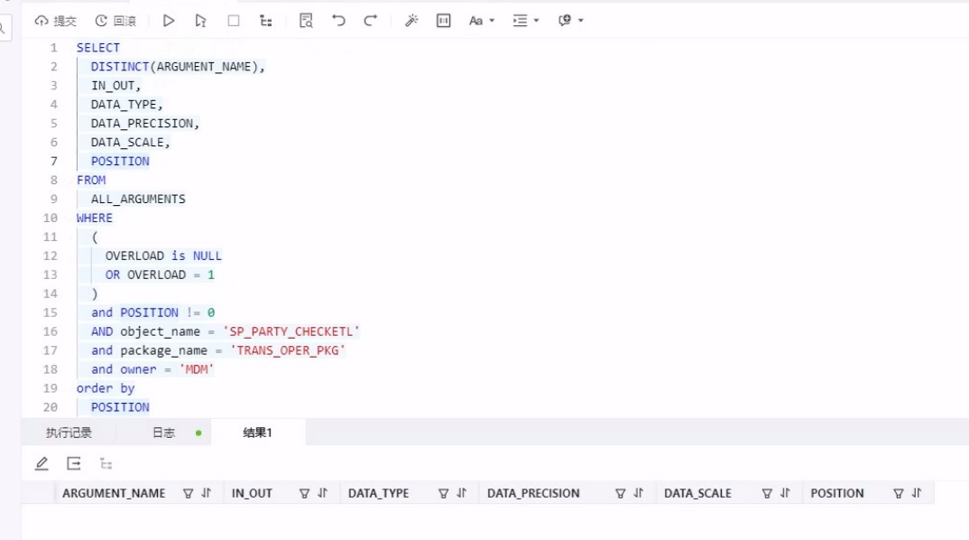
Task: Click the edit pencil icon in results toolbar
Action: (42, 463)
